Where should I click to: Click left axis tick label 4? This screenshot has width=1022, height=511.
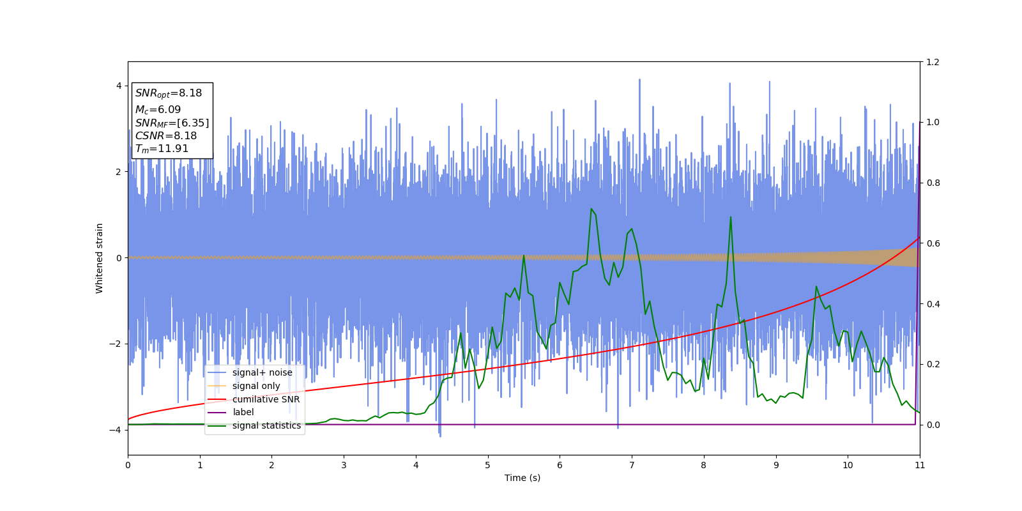coord(119,86)
